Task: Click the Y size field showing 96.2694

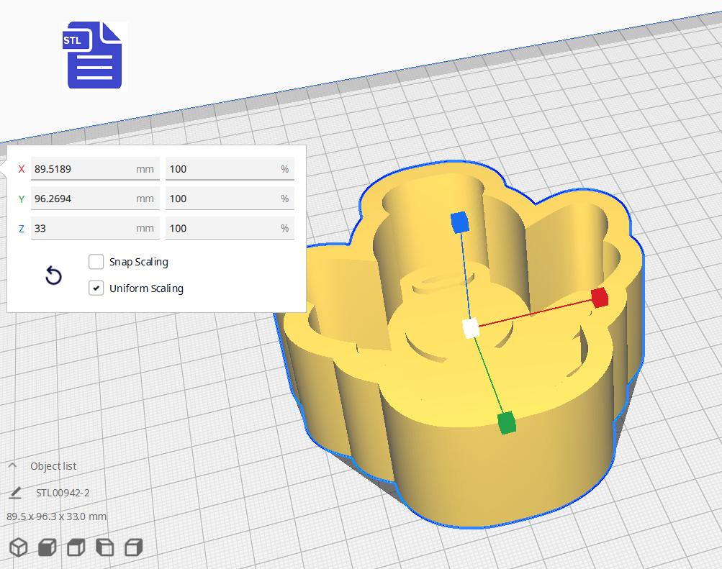Action: pyautogui.click(x=95, y=199)
